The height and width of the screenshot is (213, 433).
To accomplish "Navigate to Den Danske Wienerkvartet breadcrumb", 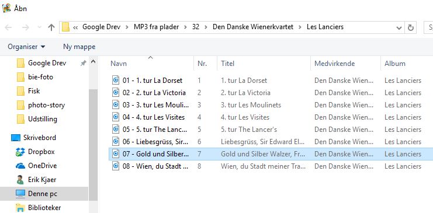I will 253,27.
